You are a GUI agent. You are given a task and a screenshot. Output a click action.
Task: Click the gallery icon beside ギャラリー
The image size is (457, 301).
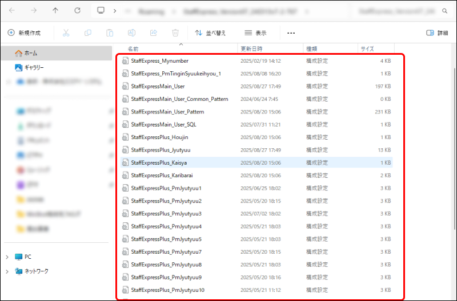pos(19,68)
